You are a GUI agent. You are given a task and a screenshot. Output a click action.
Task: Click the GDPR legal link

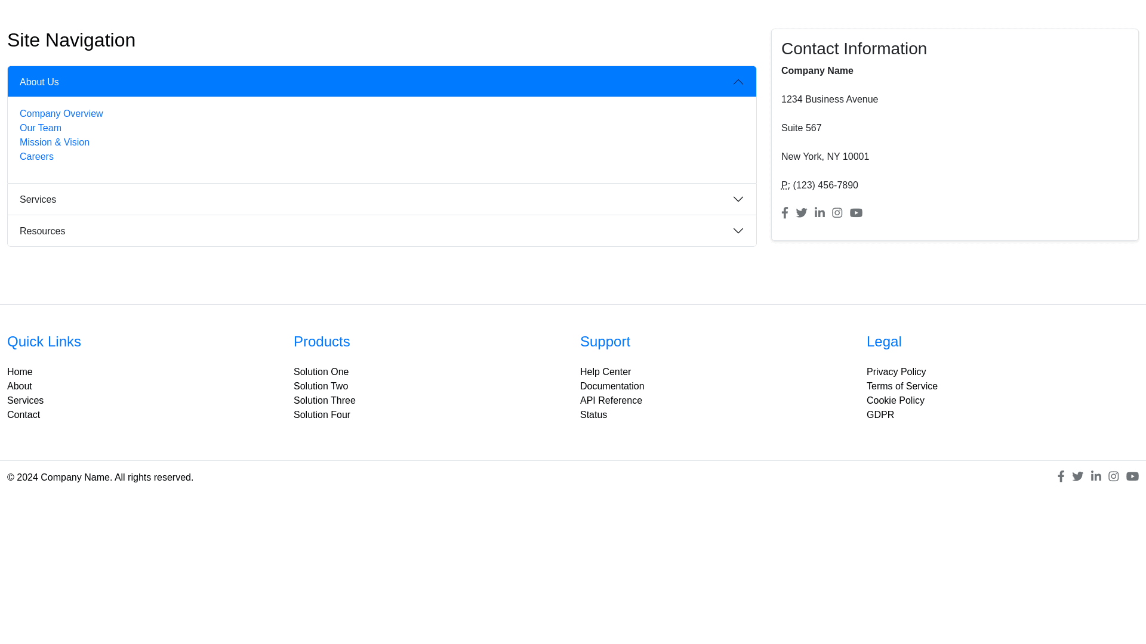(x=880, y=414)
